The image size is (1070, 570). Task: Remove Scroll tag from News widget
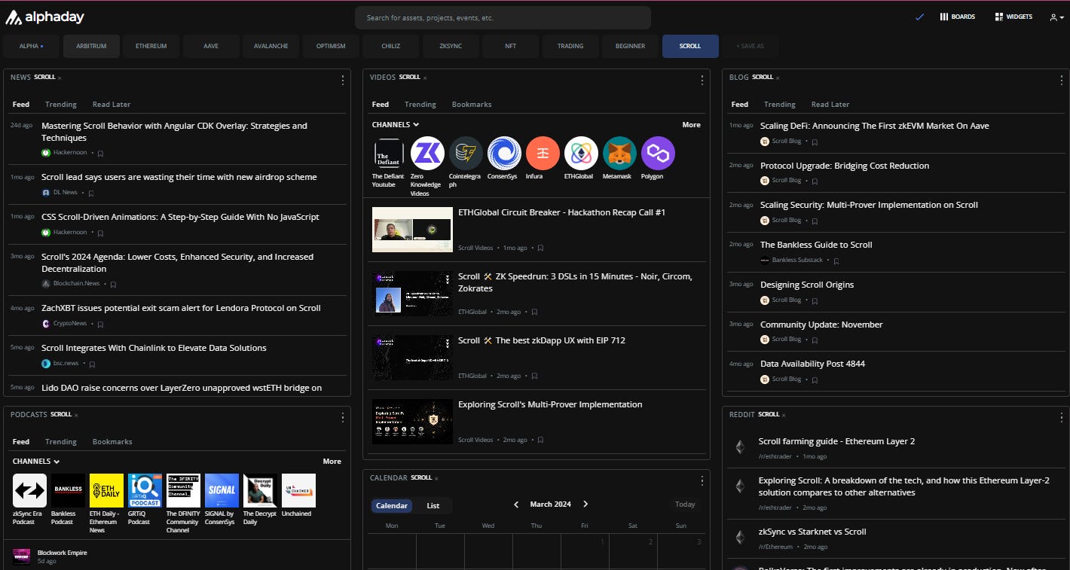(x=60, y=78)
